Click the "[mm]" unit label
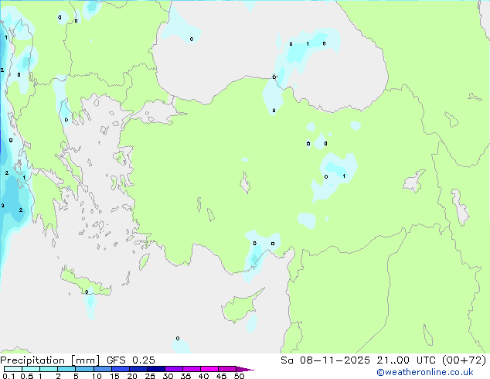 coord(85,360)
